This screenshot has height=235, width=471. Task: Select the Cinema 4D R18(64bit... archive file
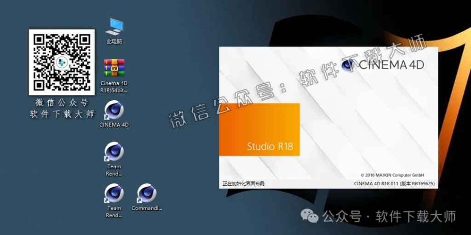pos(114,76)
